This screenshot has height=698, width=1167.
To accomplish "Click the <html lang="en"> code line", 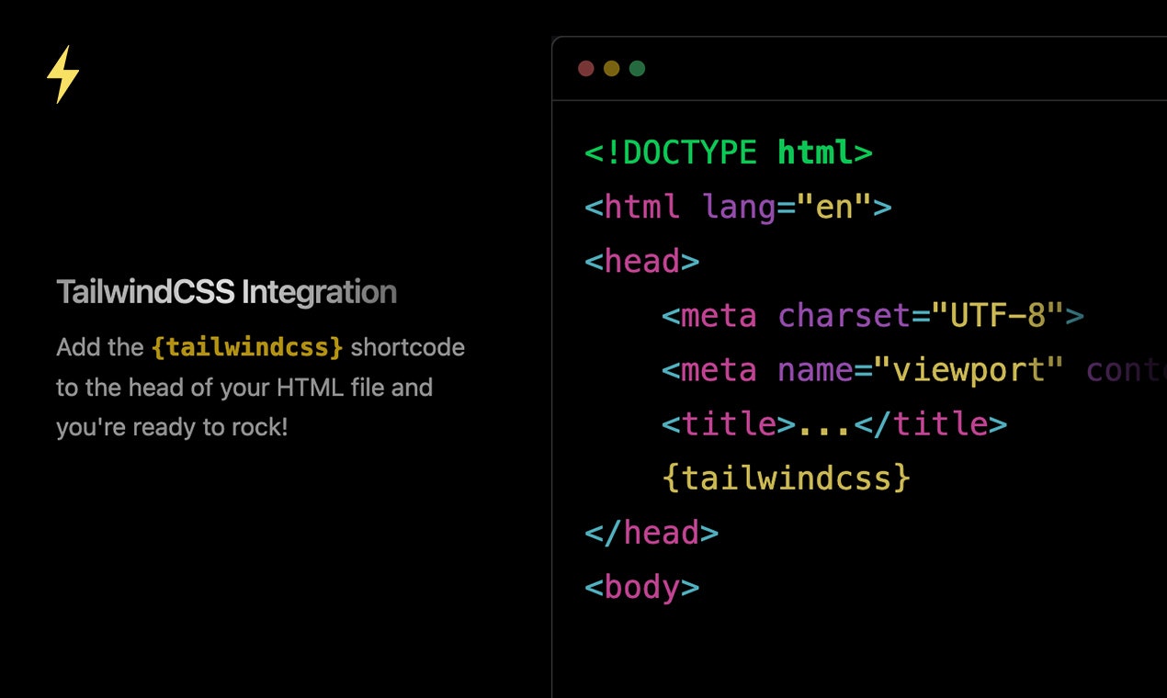I will 738,207.
